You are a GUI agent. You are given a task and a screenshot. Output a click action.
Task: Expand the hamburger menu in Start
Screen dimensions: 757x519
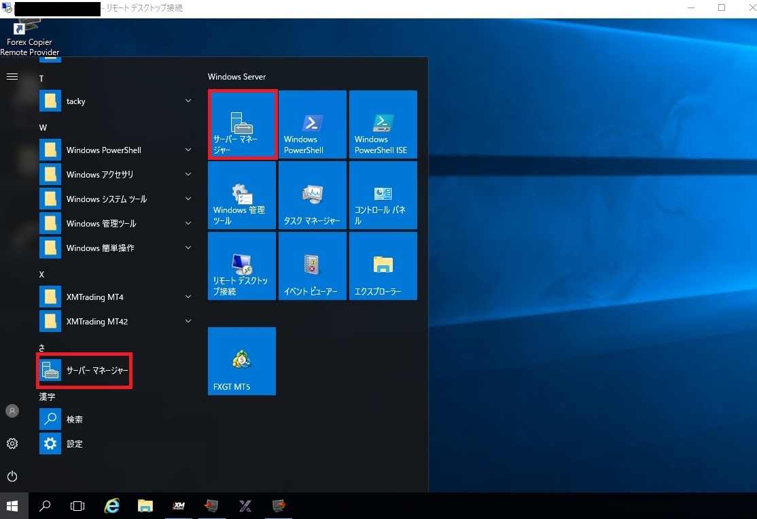(12, 77)
